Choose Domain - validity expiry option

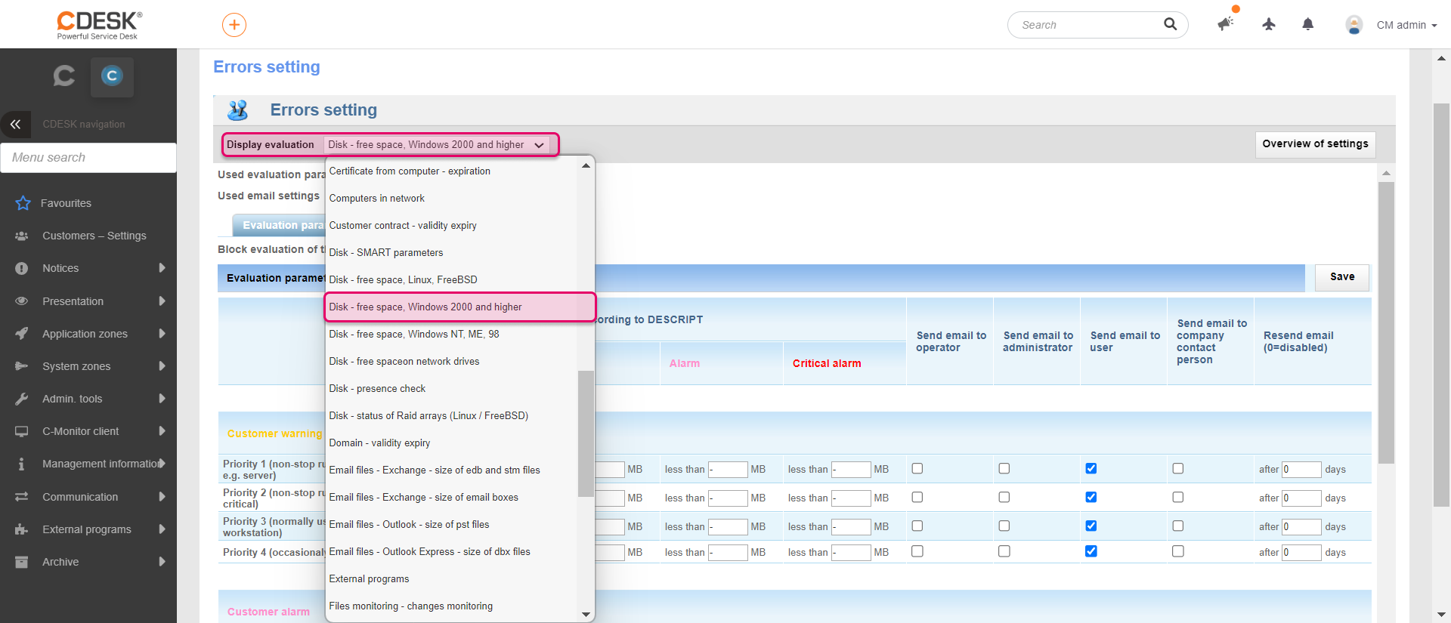click(x=451, y=443)
